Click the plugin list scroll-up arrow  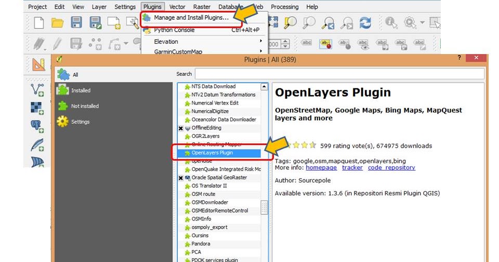click(x=264, y=87)
